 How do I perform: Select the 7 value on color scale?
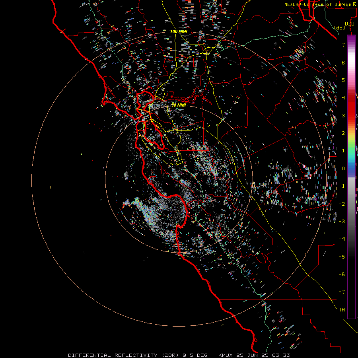[343, 45]
